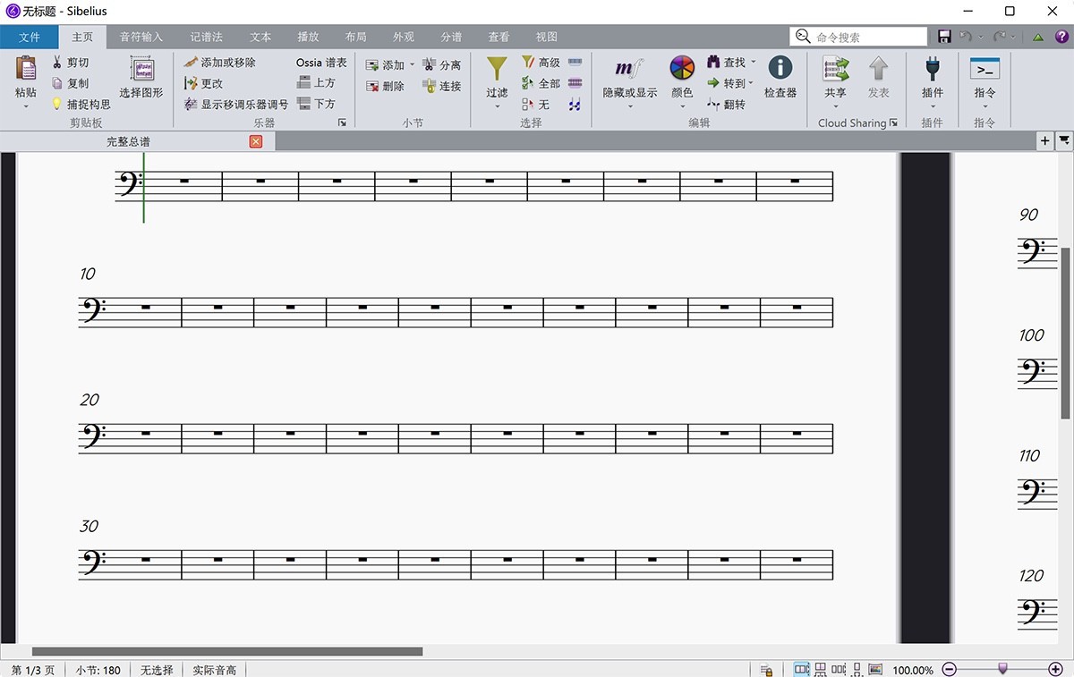Click Save icon in title bar
1074x677 pixels.
[944, 36]
